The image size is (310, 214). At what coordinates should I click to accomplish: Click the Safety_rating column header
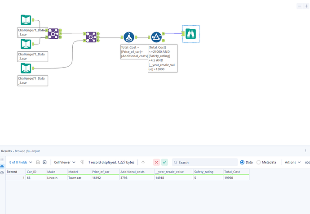click(208, 172)
